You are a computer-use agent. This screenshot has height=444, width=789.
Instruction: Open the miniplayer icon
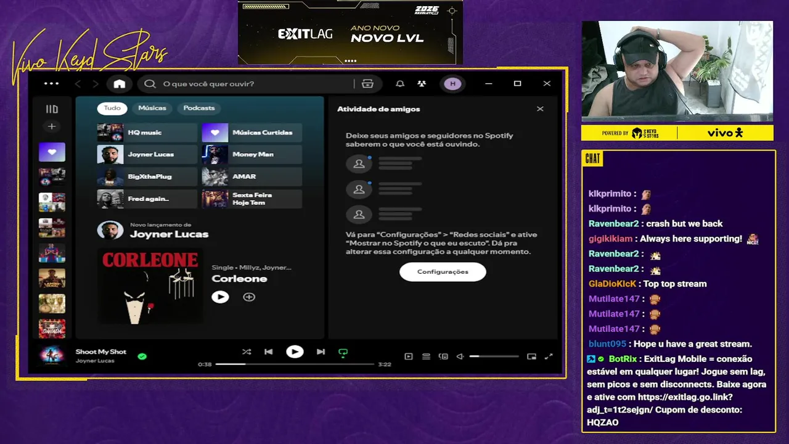(531, 356)
